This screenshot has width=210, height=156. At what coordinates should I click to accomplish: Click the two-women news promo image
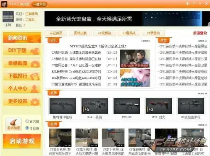[135, 59]
